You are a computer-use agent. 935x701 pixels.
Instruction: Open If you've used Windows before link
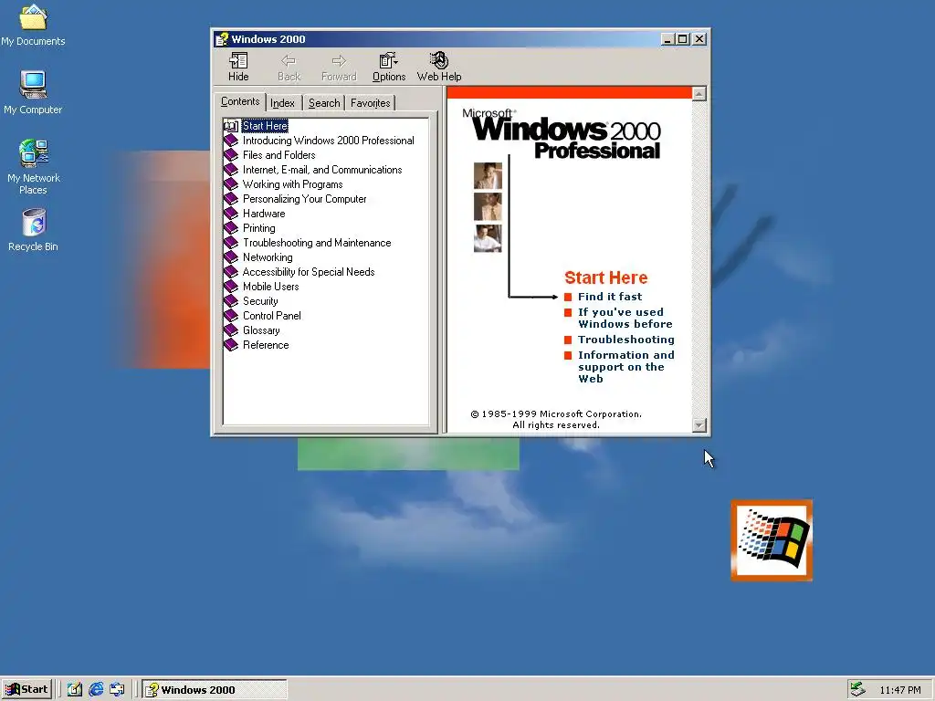(625, 319)
